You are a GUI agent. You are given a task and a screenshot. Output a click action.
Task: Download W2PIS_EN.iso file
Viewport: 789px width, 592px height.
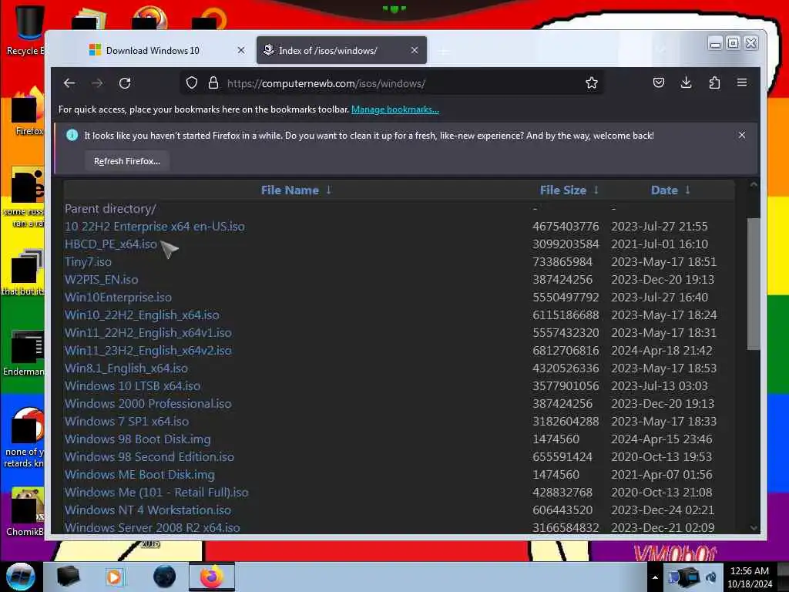[x=101, y=279]
